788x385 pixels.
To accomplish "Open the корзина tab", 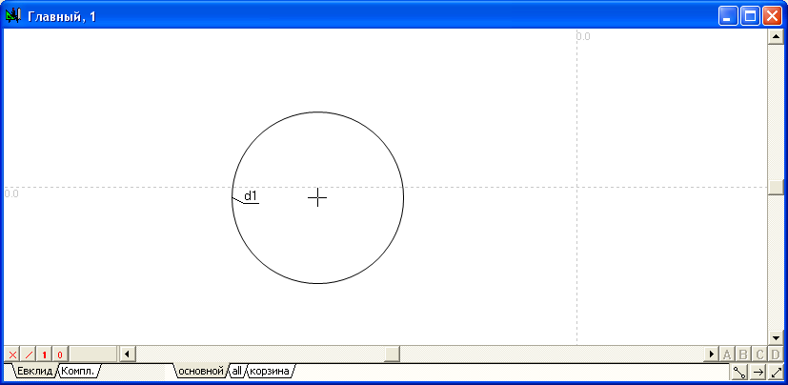I will point(270,372).
